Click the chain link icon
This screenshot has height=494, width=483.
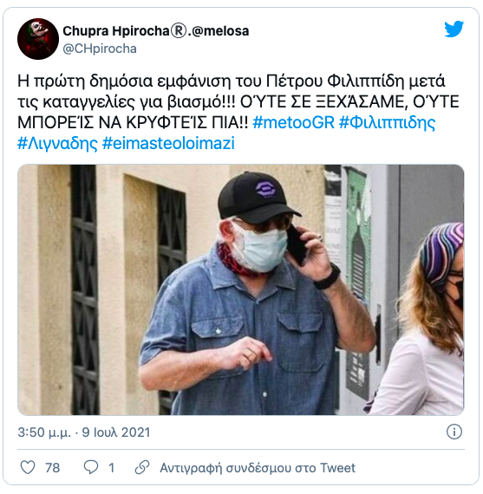point(142,467)
